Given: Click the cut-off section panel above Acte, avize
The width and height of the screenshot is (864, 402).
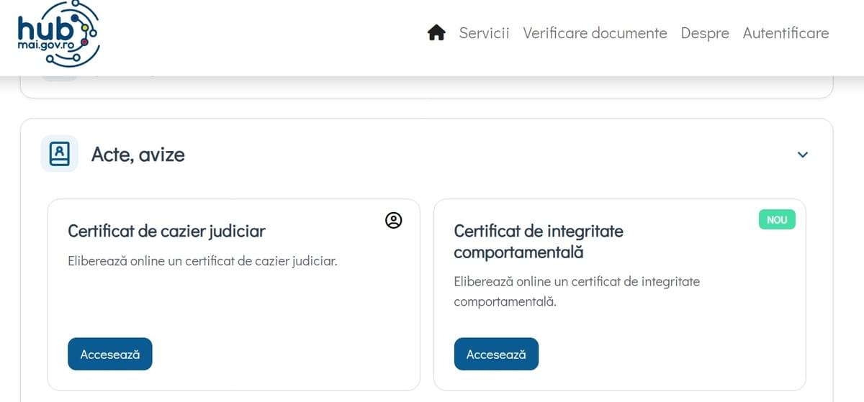Looking at the screenshot, I should [x=426, y=86].
